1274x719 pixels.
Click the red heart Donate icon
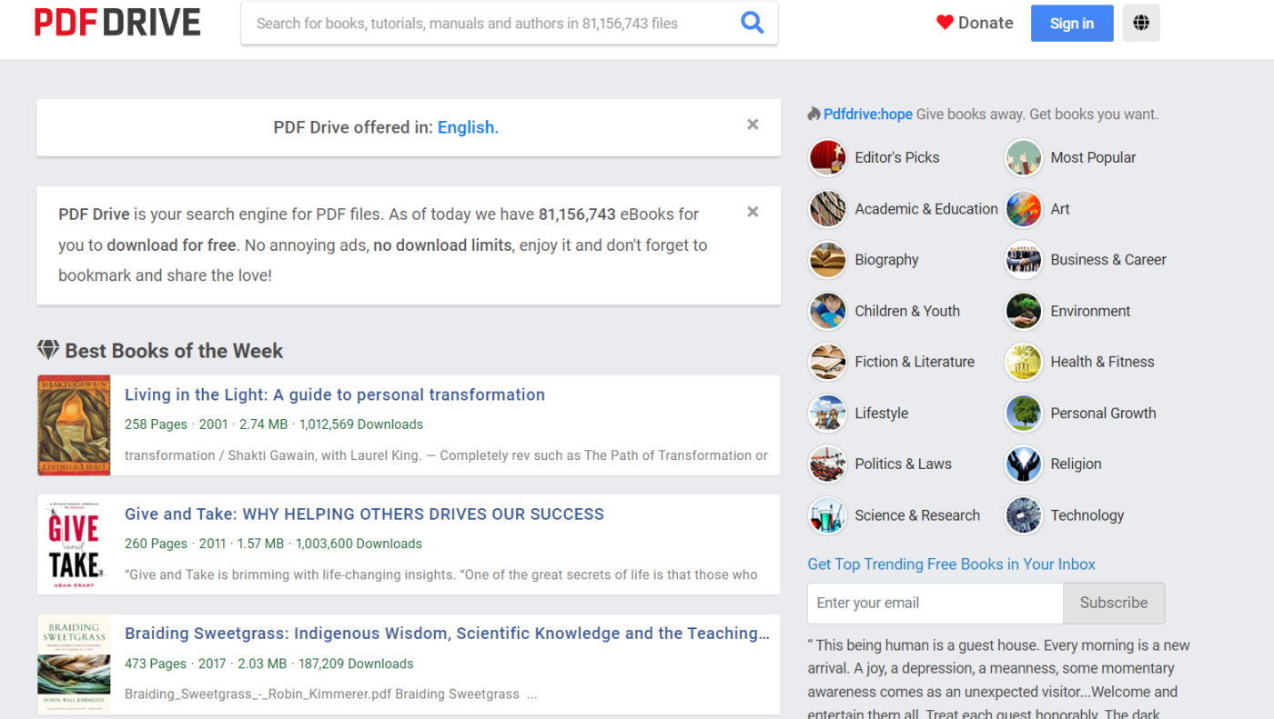coord(945,23)
